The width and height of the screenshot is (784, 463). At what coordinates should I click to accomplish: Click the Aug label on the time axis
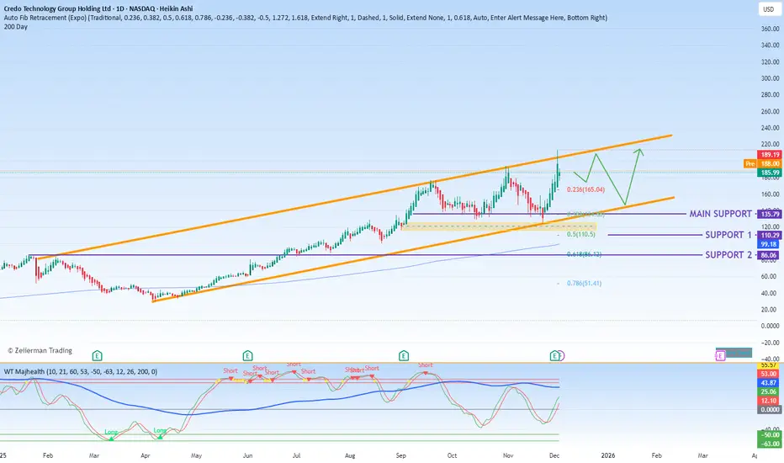350,455
